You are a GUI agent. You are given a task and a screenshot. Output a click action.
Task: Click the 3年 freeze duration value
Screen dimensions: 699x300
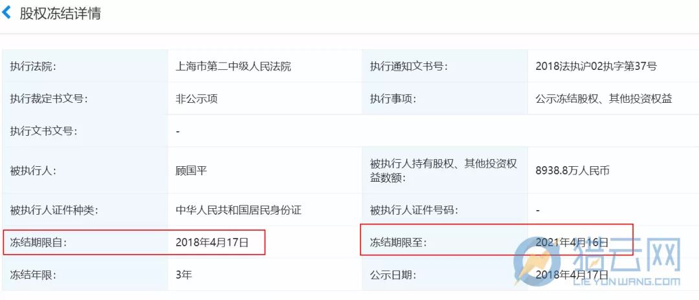click(x=184, y=275)
